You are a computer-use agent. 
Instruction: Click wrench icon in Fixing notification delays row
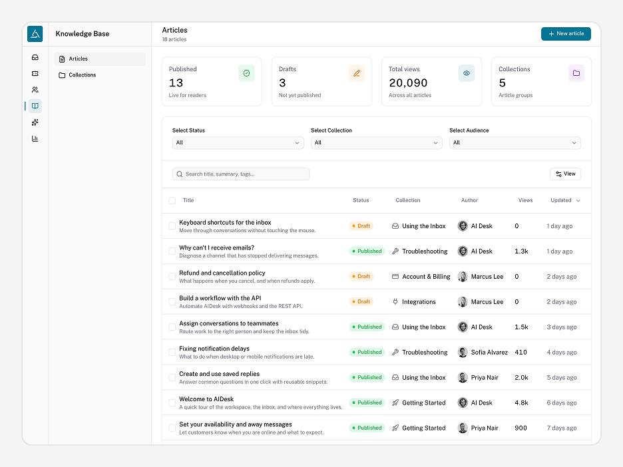[x=395, y=352]
